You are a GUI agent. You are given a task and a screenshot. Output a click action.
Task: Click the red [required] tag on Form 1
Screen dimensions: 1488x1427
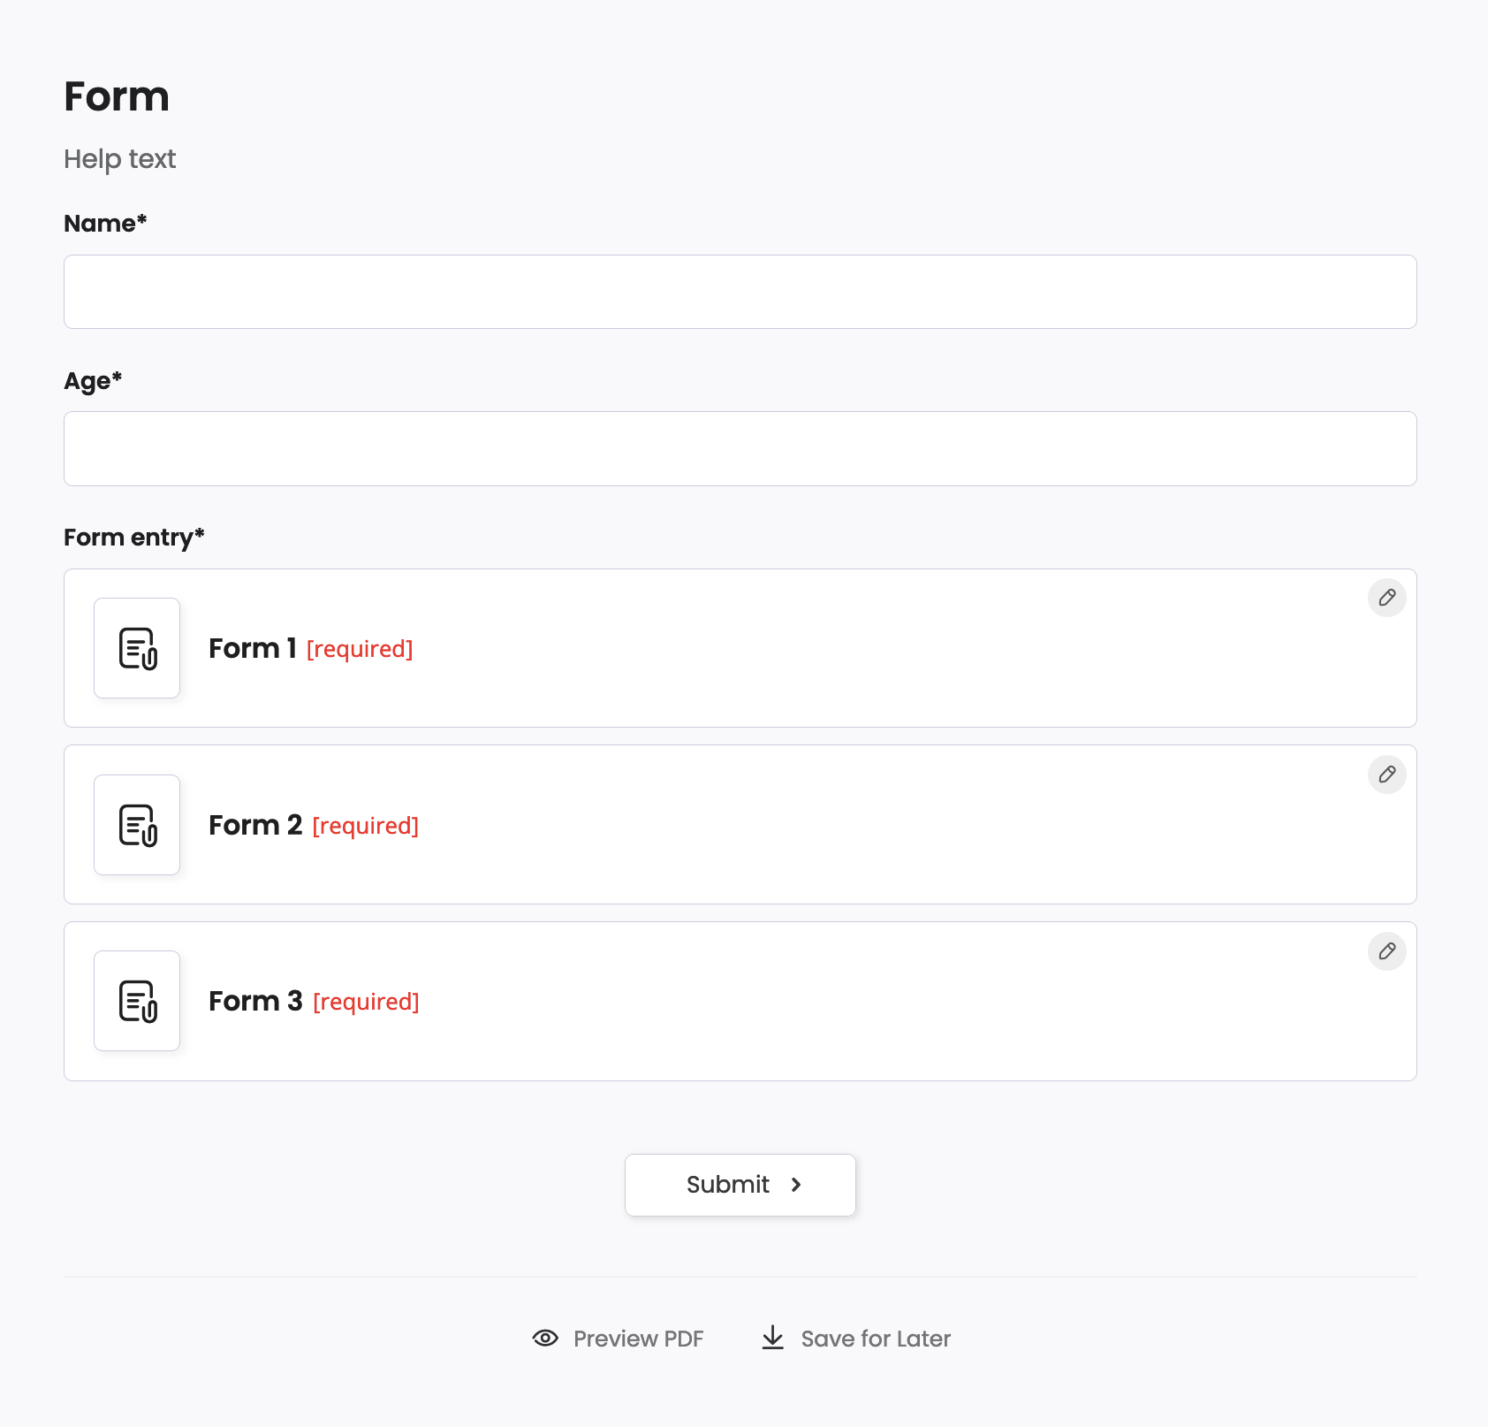(360, 649)
